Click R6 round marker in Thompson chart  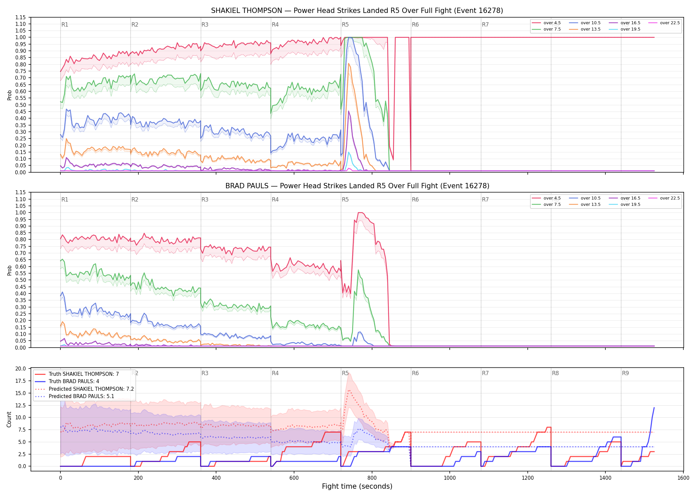click(x=415, y=25)
